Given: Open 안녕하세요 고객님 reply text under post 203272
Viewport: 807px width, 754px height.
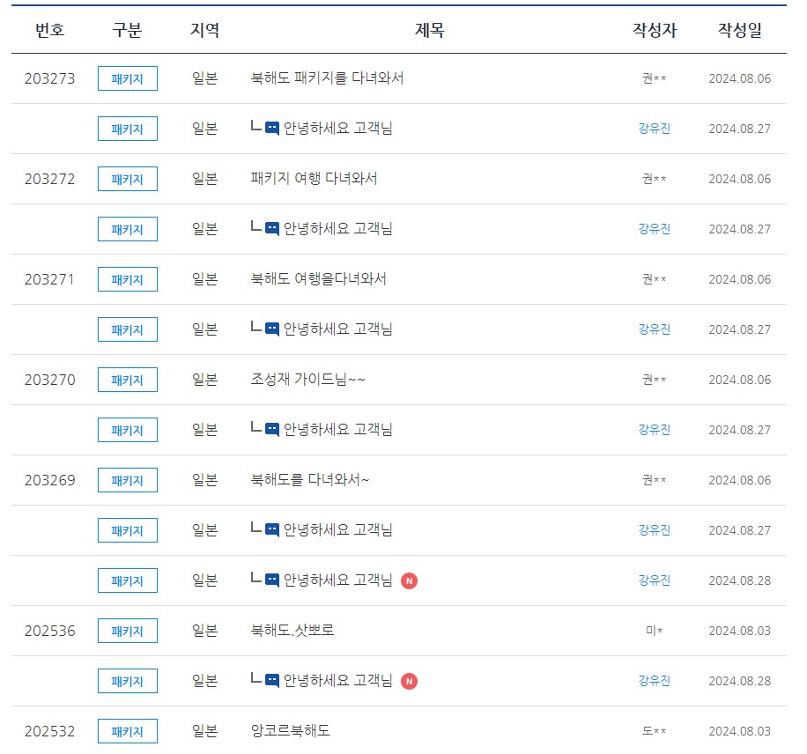Looking at the screenshot, I should [337, 228].
